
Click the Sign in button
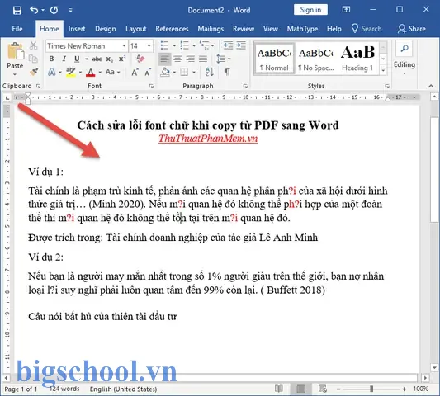(310, 10)
